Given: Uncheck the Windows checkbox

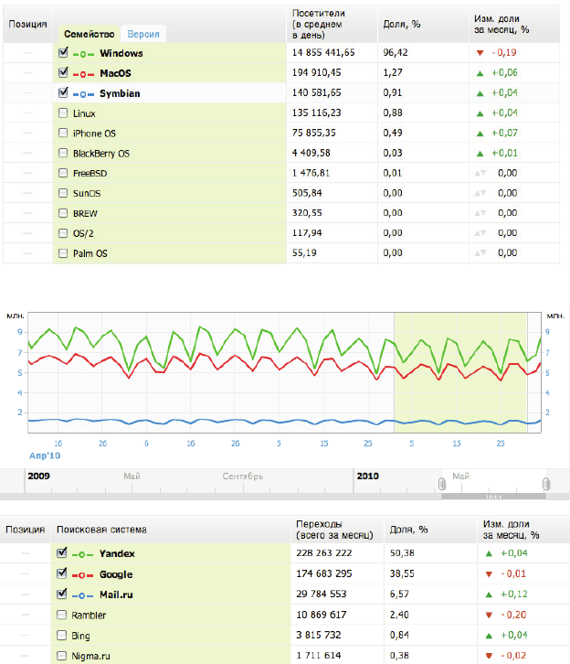Looking at the screenshot, I should point(63,53).
